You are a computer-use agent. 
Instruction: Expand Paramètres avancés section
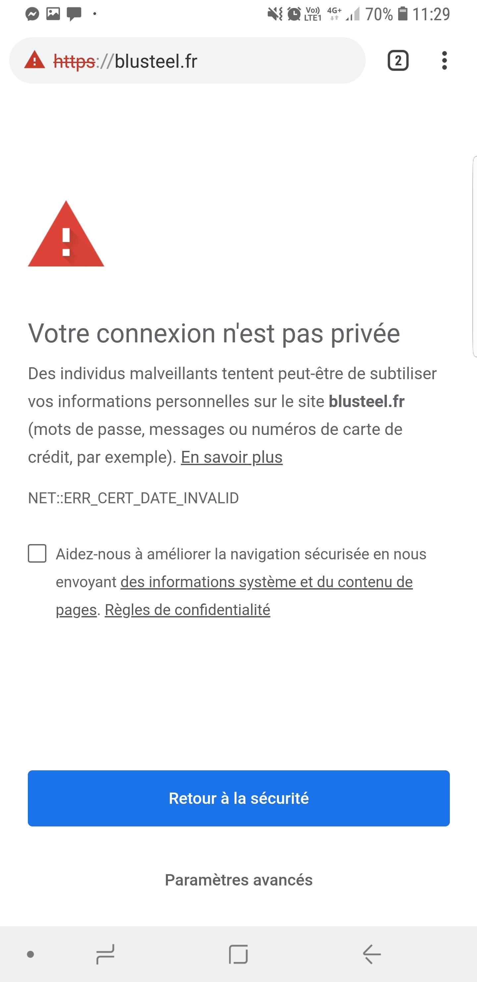point(239,880)
